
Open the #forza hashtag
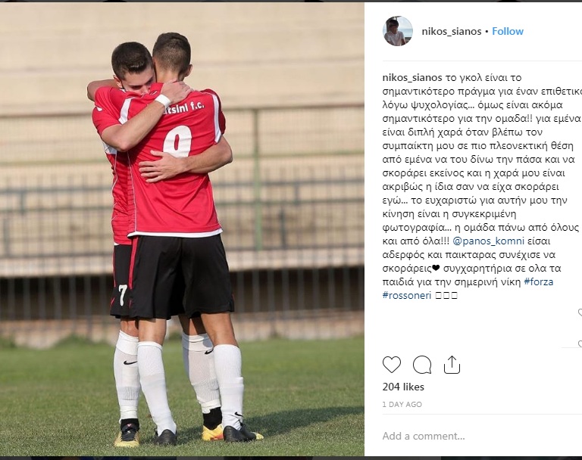[538, 282]
